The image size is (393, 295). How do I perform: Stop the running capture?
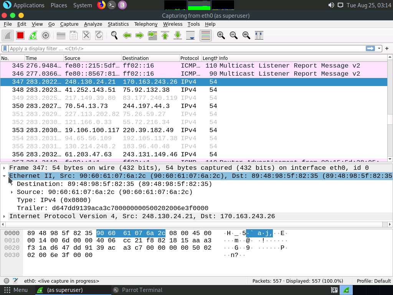[20, 35]
